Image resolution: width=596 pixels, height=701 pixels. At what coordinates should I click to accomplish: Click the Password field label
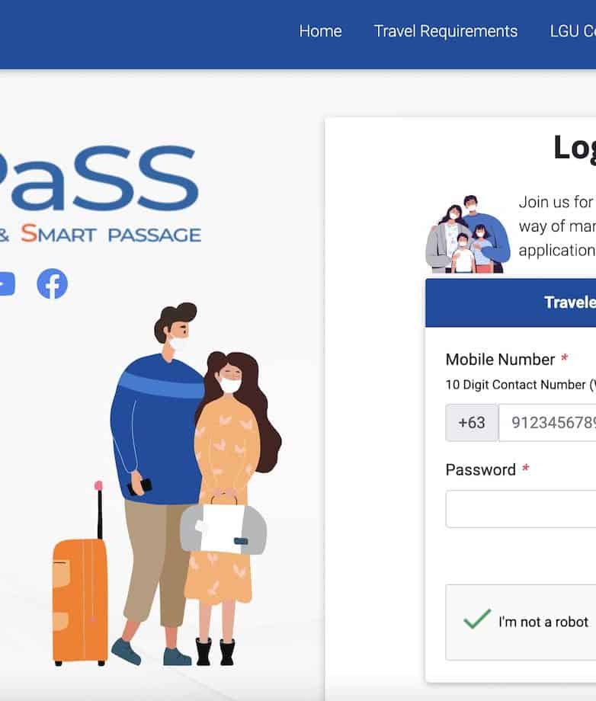481,470
